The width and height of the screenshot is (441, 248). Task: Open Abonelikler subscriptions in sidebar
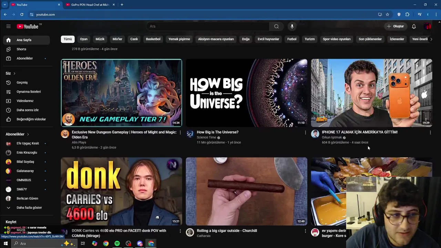[x=26, y=59]
